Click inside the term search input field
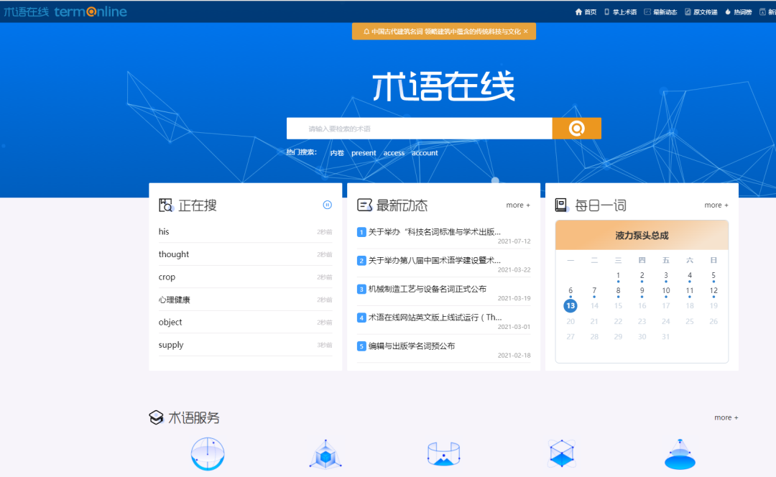776x477 pixels. pyautogui.click(x=417, y=128)
